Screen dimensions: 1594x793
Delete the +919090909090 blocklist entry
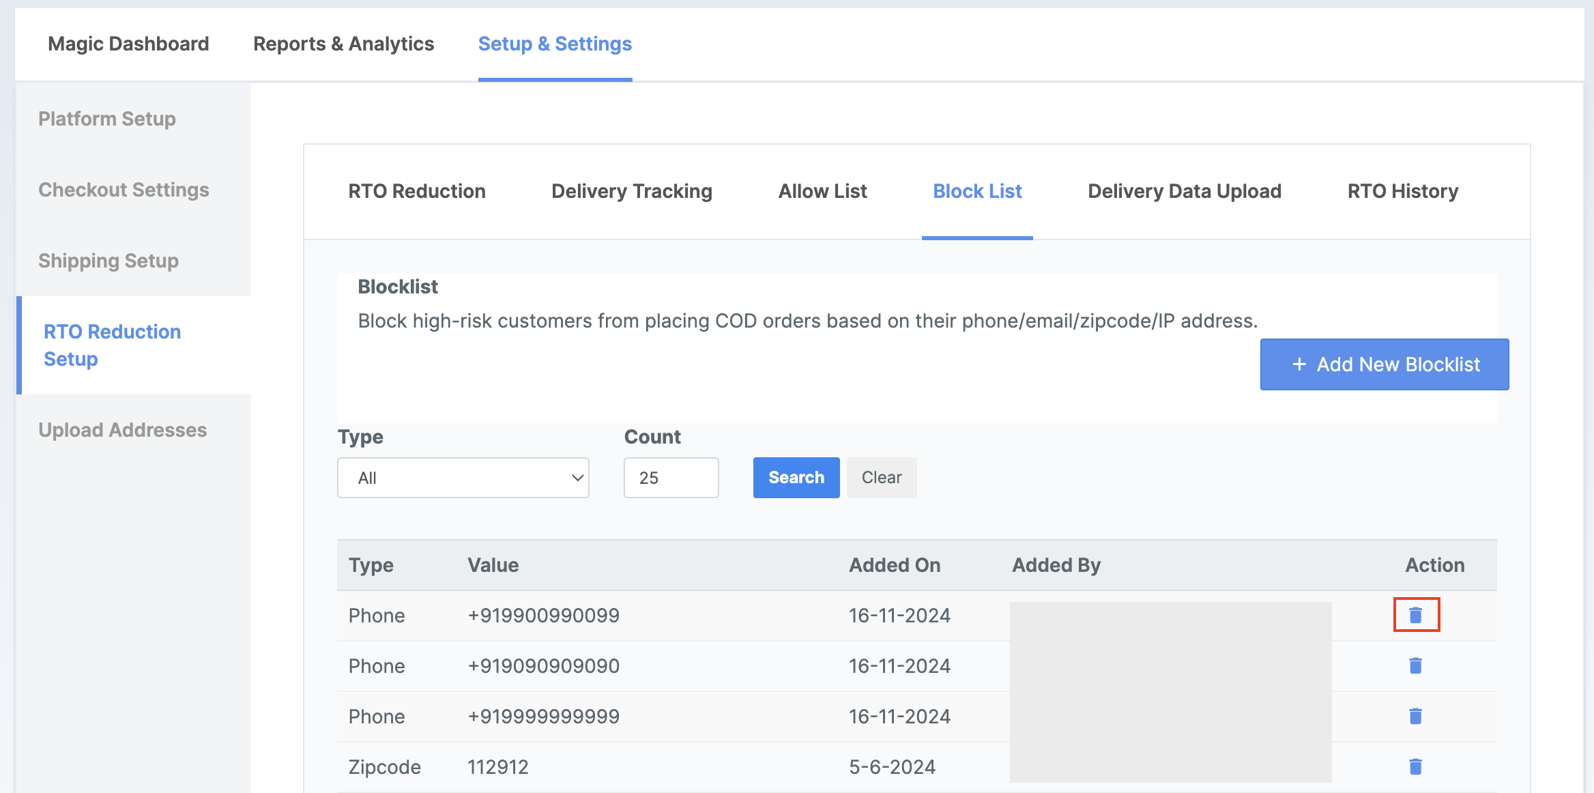(1416, 666)
